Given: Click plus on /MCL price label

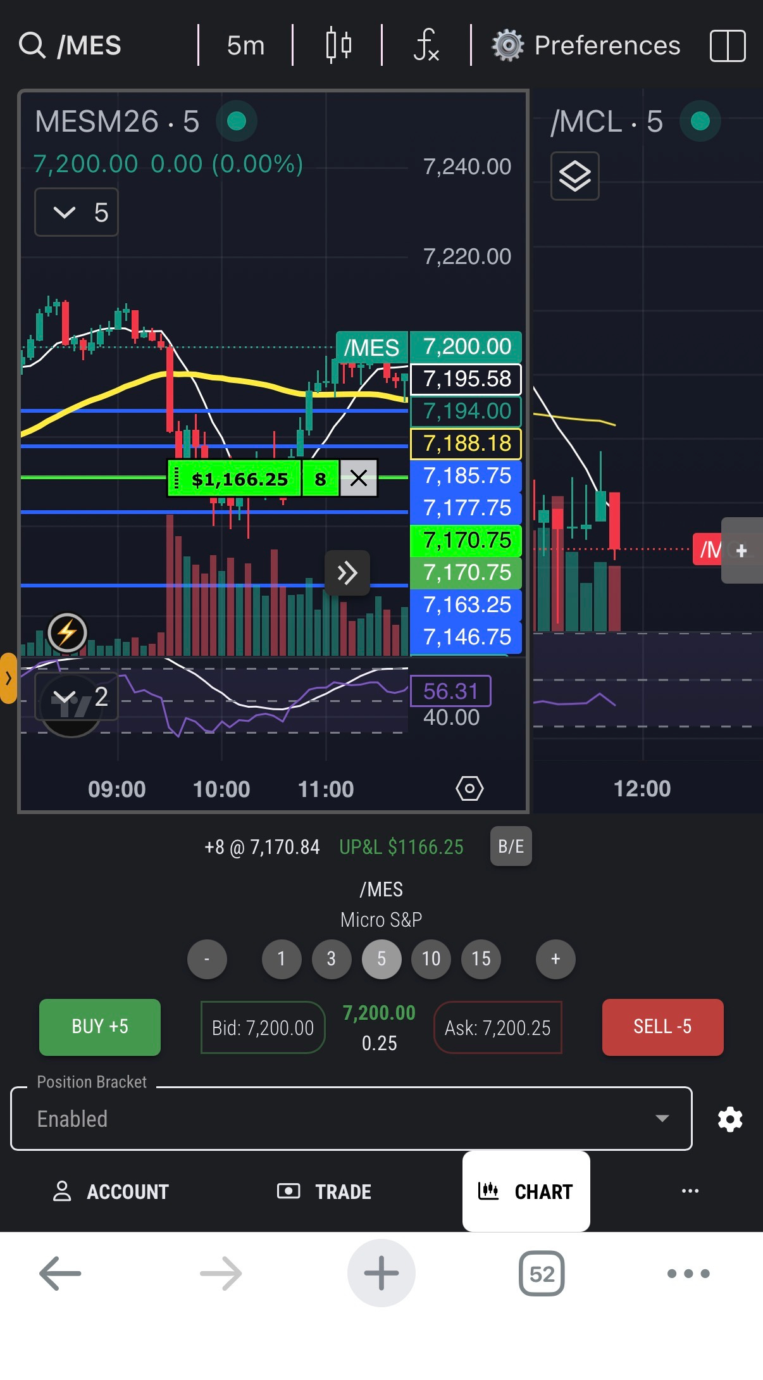Looking at the screenshot, I should 742,550.
